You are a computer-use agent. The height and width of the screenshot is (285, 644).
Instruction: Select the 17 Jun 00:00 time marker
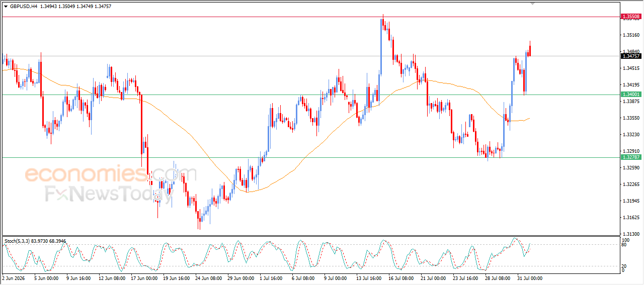(x=143, y=278)
